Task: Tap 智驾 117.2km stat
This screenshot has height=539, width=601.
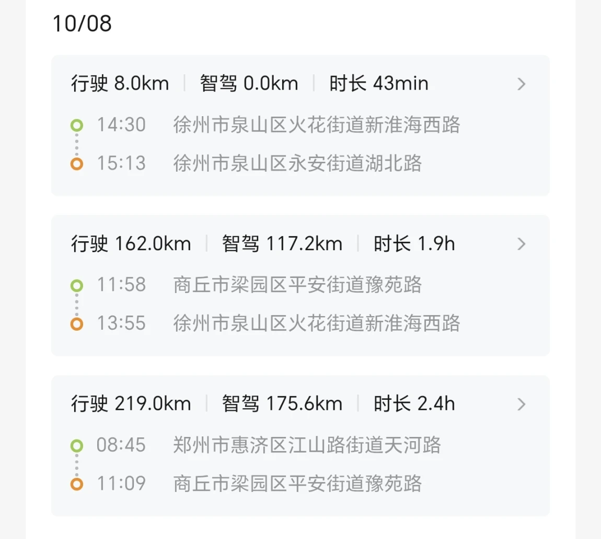Action: (x=282, y=244)
